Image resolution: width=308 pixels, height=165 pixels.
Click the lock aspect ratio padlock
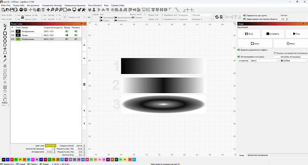(22, 17)
